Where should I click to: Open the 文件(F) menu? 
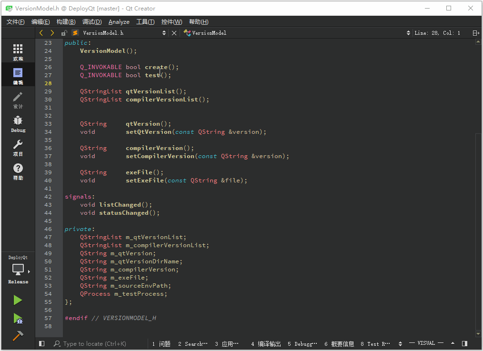[x=15, y=22]
